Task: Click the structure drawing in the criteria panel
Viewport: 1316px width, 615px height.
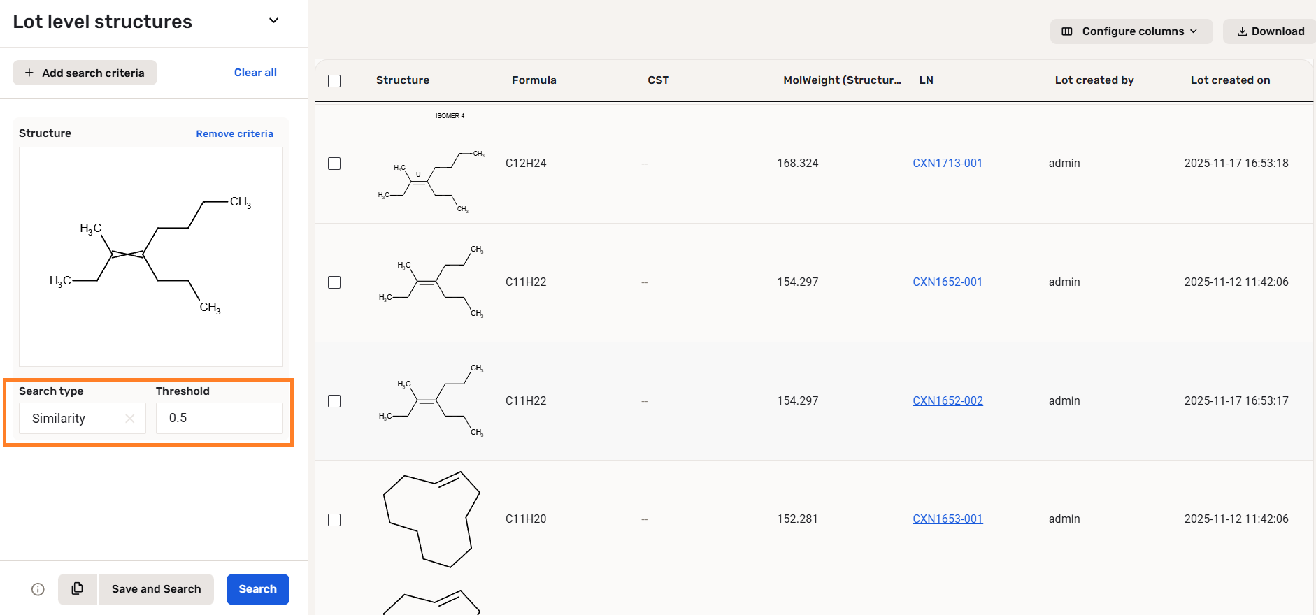Action: click(151, 256)
